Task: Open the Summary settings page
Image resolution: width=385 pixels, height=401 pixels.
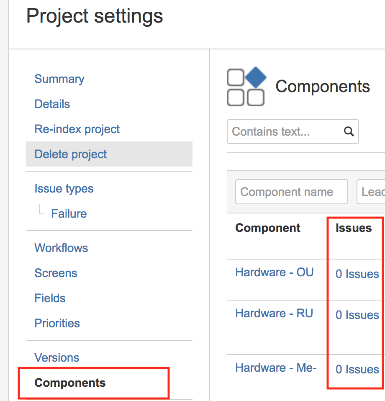Action: (59, 79)
